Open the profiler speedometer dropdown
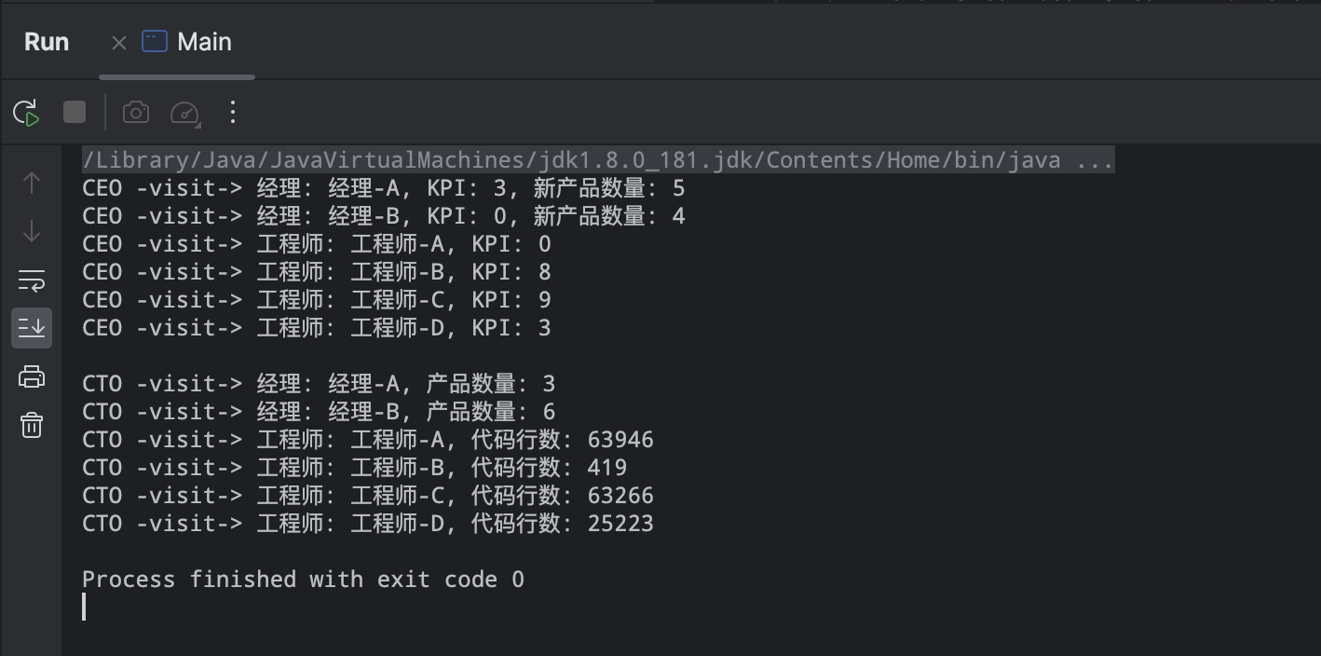Image resolution: width=1321 pixels, height=656 pixels. coord(185,113)
